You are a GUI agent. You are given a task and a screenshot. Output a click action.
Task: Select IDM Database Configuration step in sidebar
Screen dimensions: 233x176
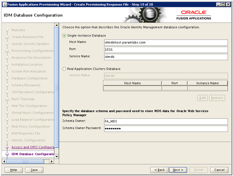tap(33, 154)
